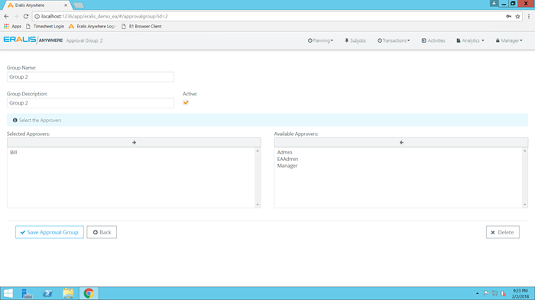Screen dimensions: 535x300
Task: Reload the page with refresh icon
Action: 26,16
